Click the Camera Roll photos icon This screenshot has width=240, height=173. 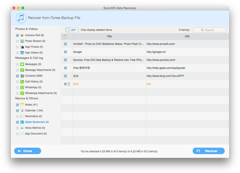(x=22, y=35)
